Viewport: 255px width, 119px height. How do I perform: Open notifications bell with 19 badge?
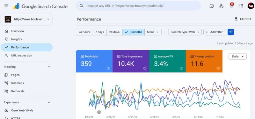click(x=231, y=6)
